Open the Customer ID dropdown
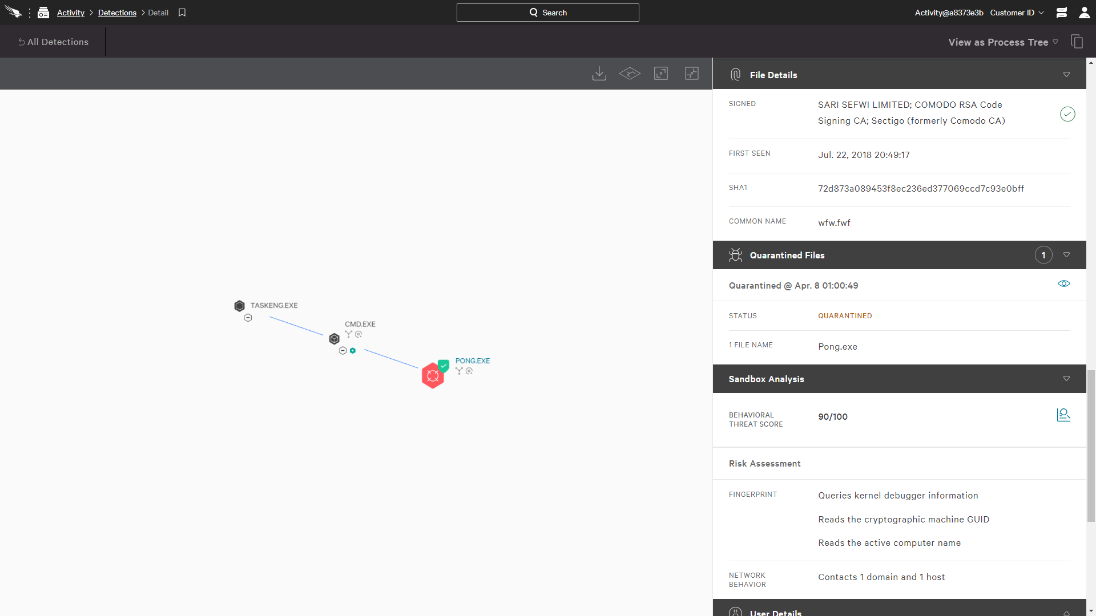This screenshot has width=1096, height=616. coord(1017,13)
